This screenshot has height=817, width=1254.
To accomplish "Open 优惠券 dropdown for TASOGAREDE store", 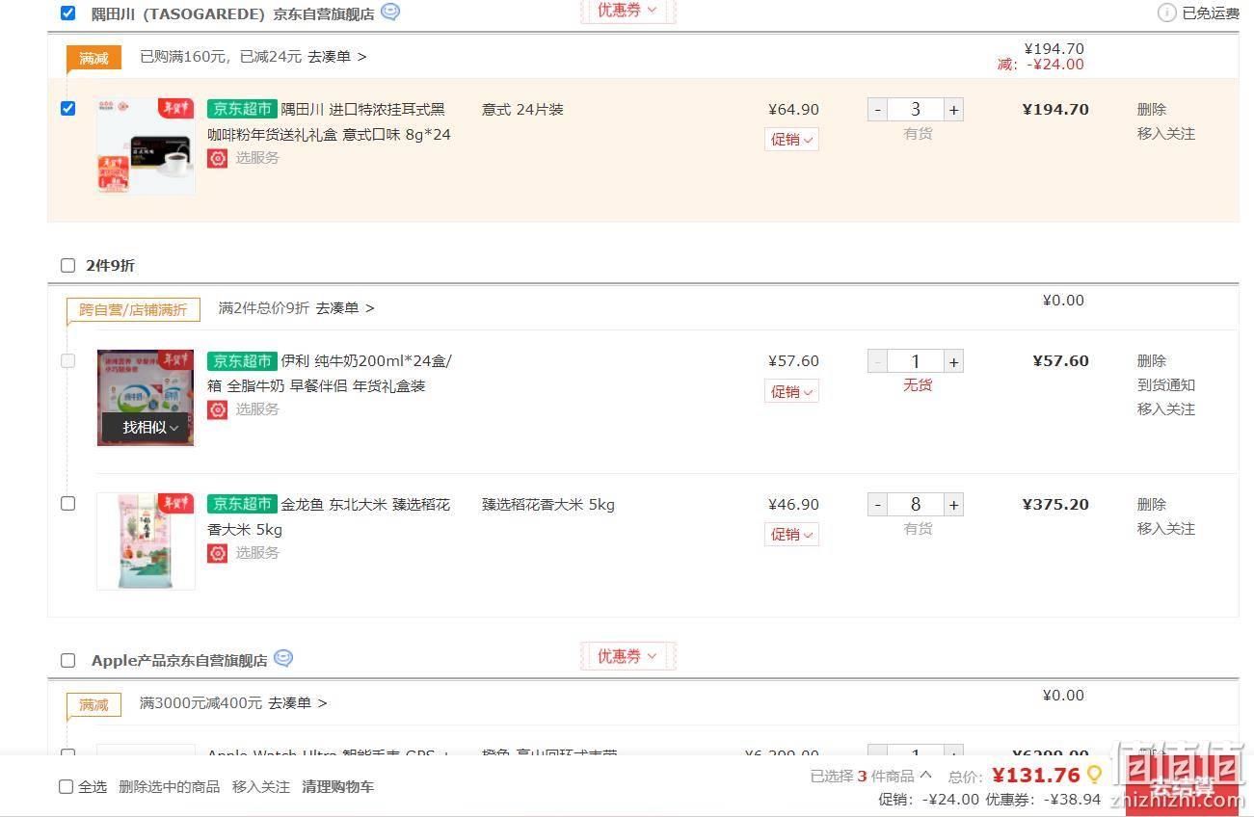I will pyautogui.click(x=627, y=11).
